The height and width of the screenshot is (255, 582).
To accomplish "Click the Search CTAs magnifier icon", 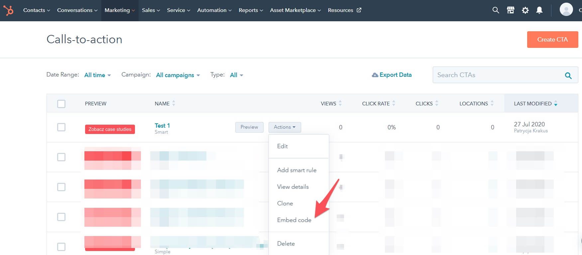I will coord(568,75).
